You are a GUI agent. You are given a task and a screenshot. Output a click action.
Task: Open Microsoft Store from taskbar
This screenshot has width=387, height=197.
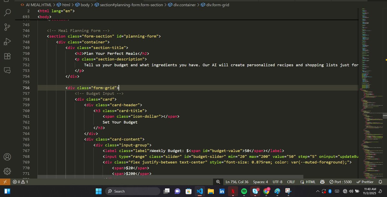(188, 191)
